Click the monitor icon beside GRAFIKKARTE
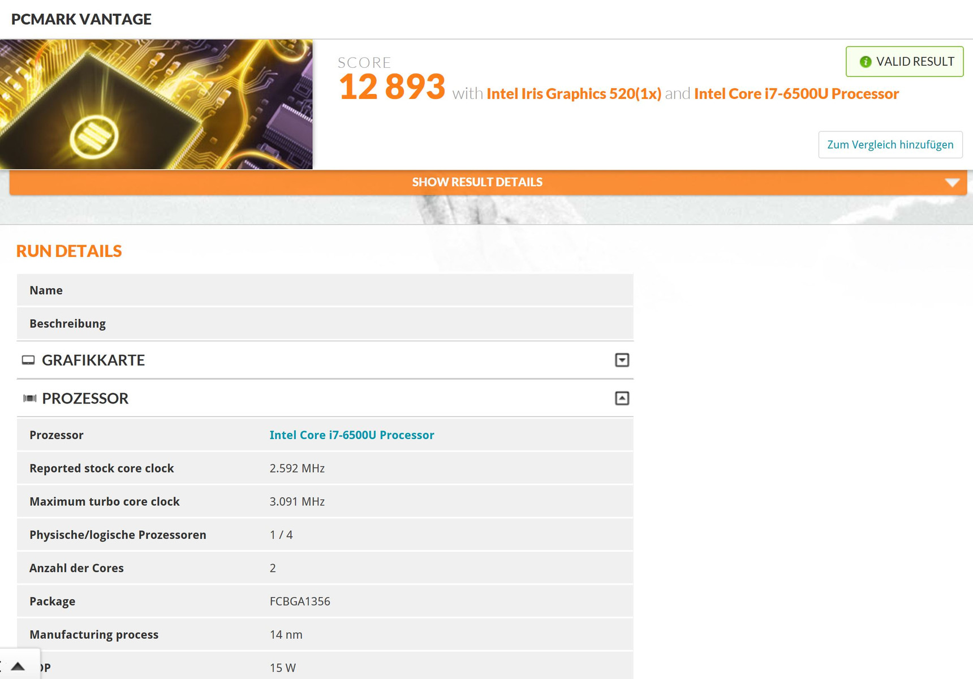The image size is (973, 679). (x=28, y=360)
